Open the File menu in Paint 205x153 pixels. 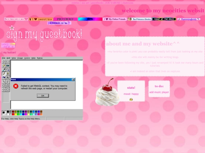[4, 58]
